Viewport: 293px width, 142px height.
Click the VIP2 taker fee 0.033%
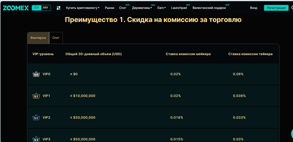tap(239, 118)
